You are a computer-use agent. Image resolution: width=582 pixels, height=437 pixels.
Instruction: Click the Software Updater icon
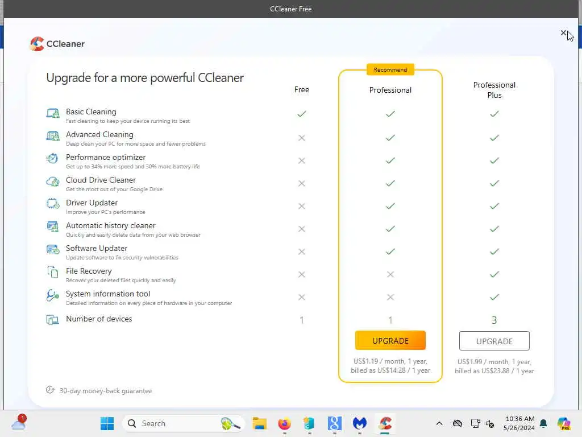click(53, 250)
